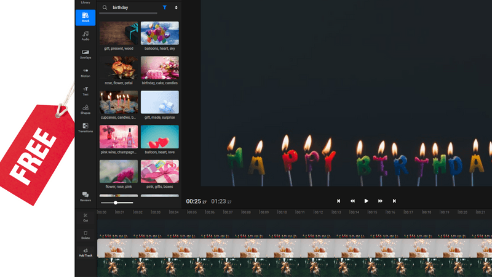The height and width of the screenshot is (277, 492).
Task: Open the Shapes panel
Action: pos(85,110)
